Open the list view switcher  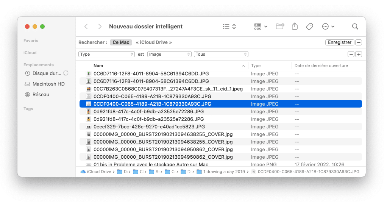click(229, 27)
